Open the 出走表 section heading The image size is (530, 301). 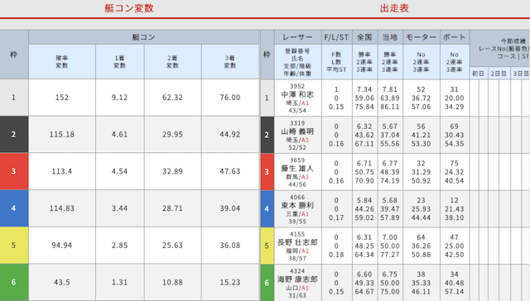click(394, 8)
